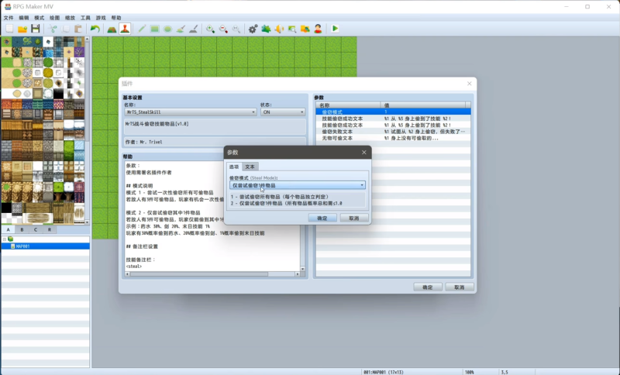Select tileset tab C

pyautogui.click(x=36, y=229)
